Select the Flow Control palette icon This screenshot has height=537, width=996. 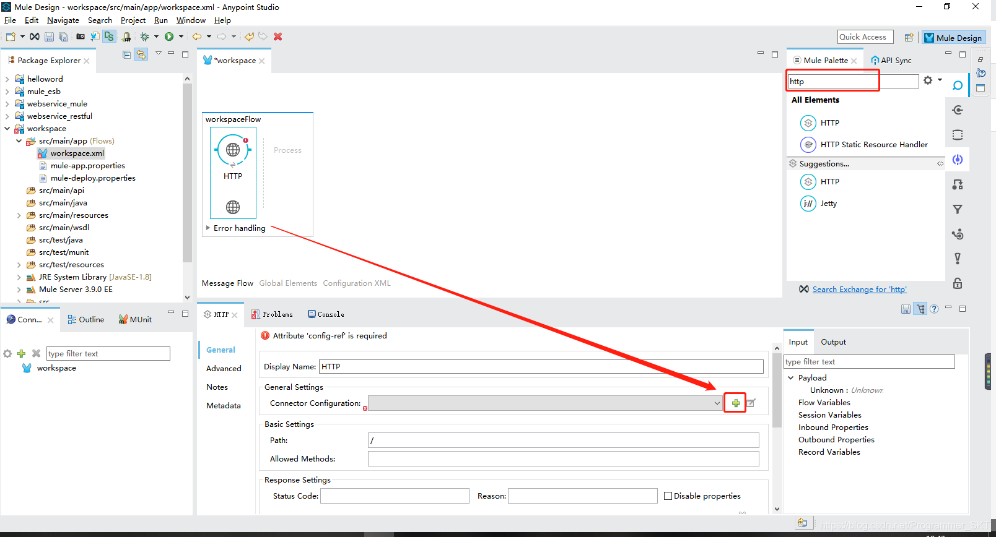tap(958, 234)
